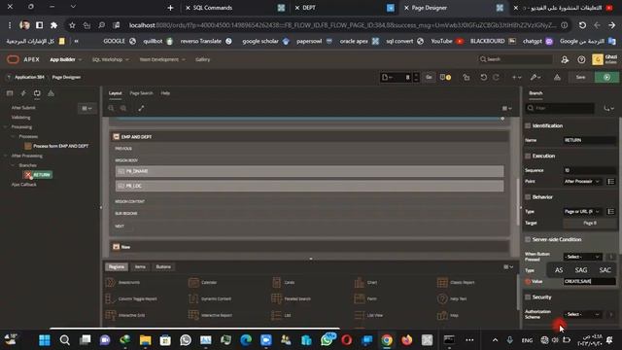
Task: Open the Authorization Scheme select list
Action: click(x=582, y=314)
